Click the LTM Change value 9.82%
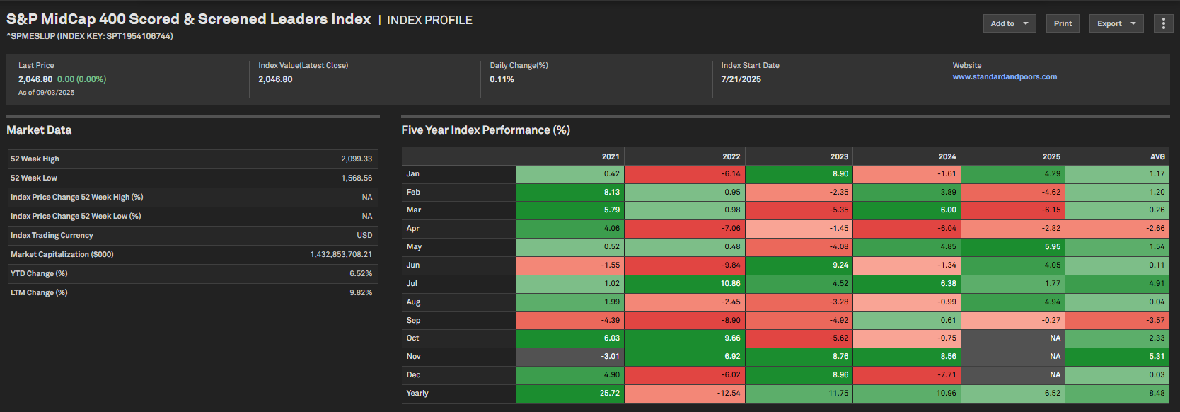The height and width of the screenshot is (412, 1180). tap(361, 293)
